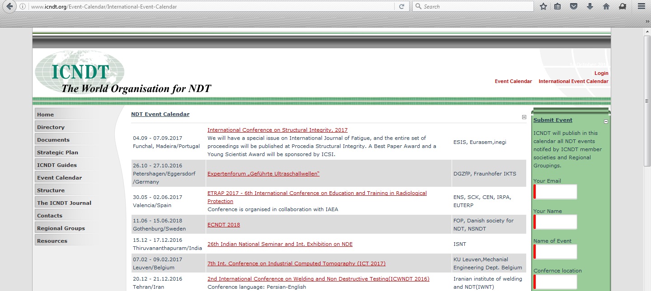Show bookmarks list icon in toolbar
Viewport: 651px width, 291px height.
(x=557, y=6)
